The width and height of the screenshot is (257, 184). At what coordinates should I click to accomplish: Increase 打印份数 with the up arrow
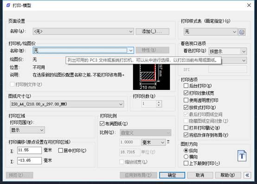159,102
